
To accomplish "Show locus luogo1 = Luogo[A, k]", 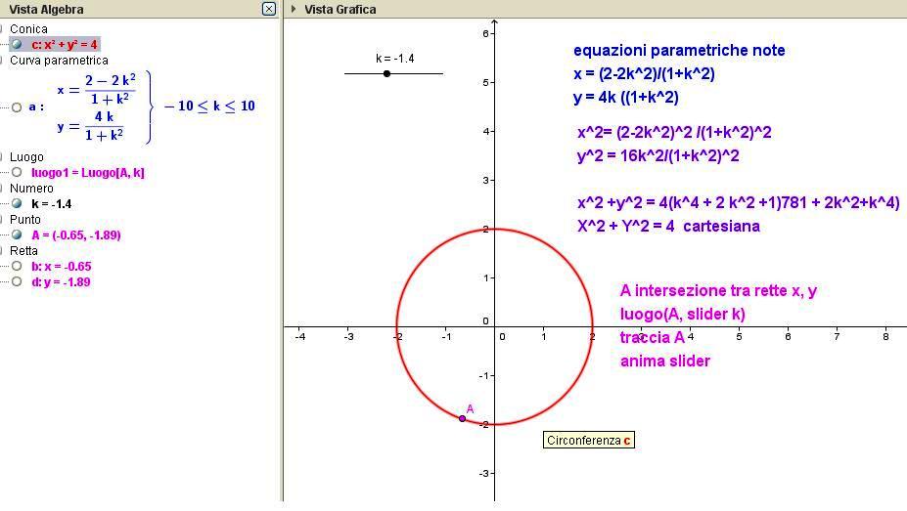I will (17, 172).
